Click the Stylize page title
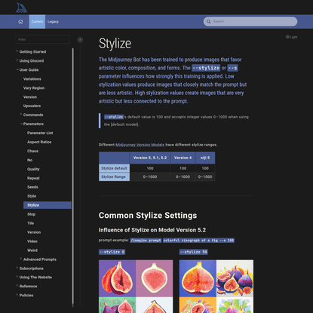The height and width of the screenshot is (313, 313). click(115, 44)
